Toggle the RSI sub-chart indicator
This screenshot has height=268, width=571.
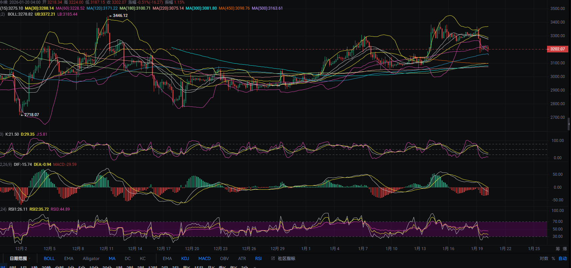click(x=258, y=258)
